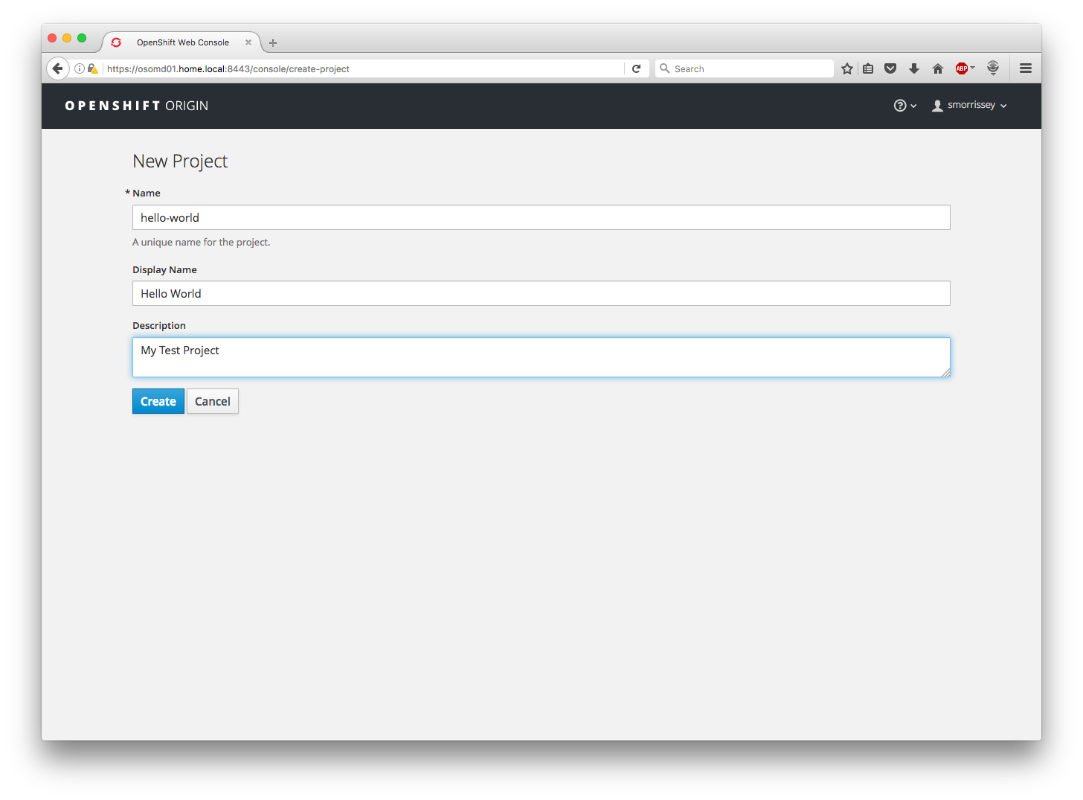Open the Downloads icon in the toolbar
The width and height of the screenshot is (1083, 800).
click(x=913, y=68)
